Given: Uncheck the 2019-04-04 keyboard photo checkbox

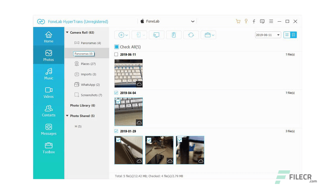Looking at the screenshot, I should (118, 101).
